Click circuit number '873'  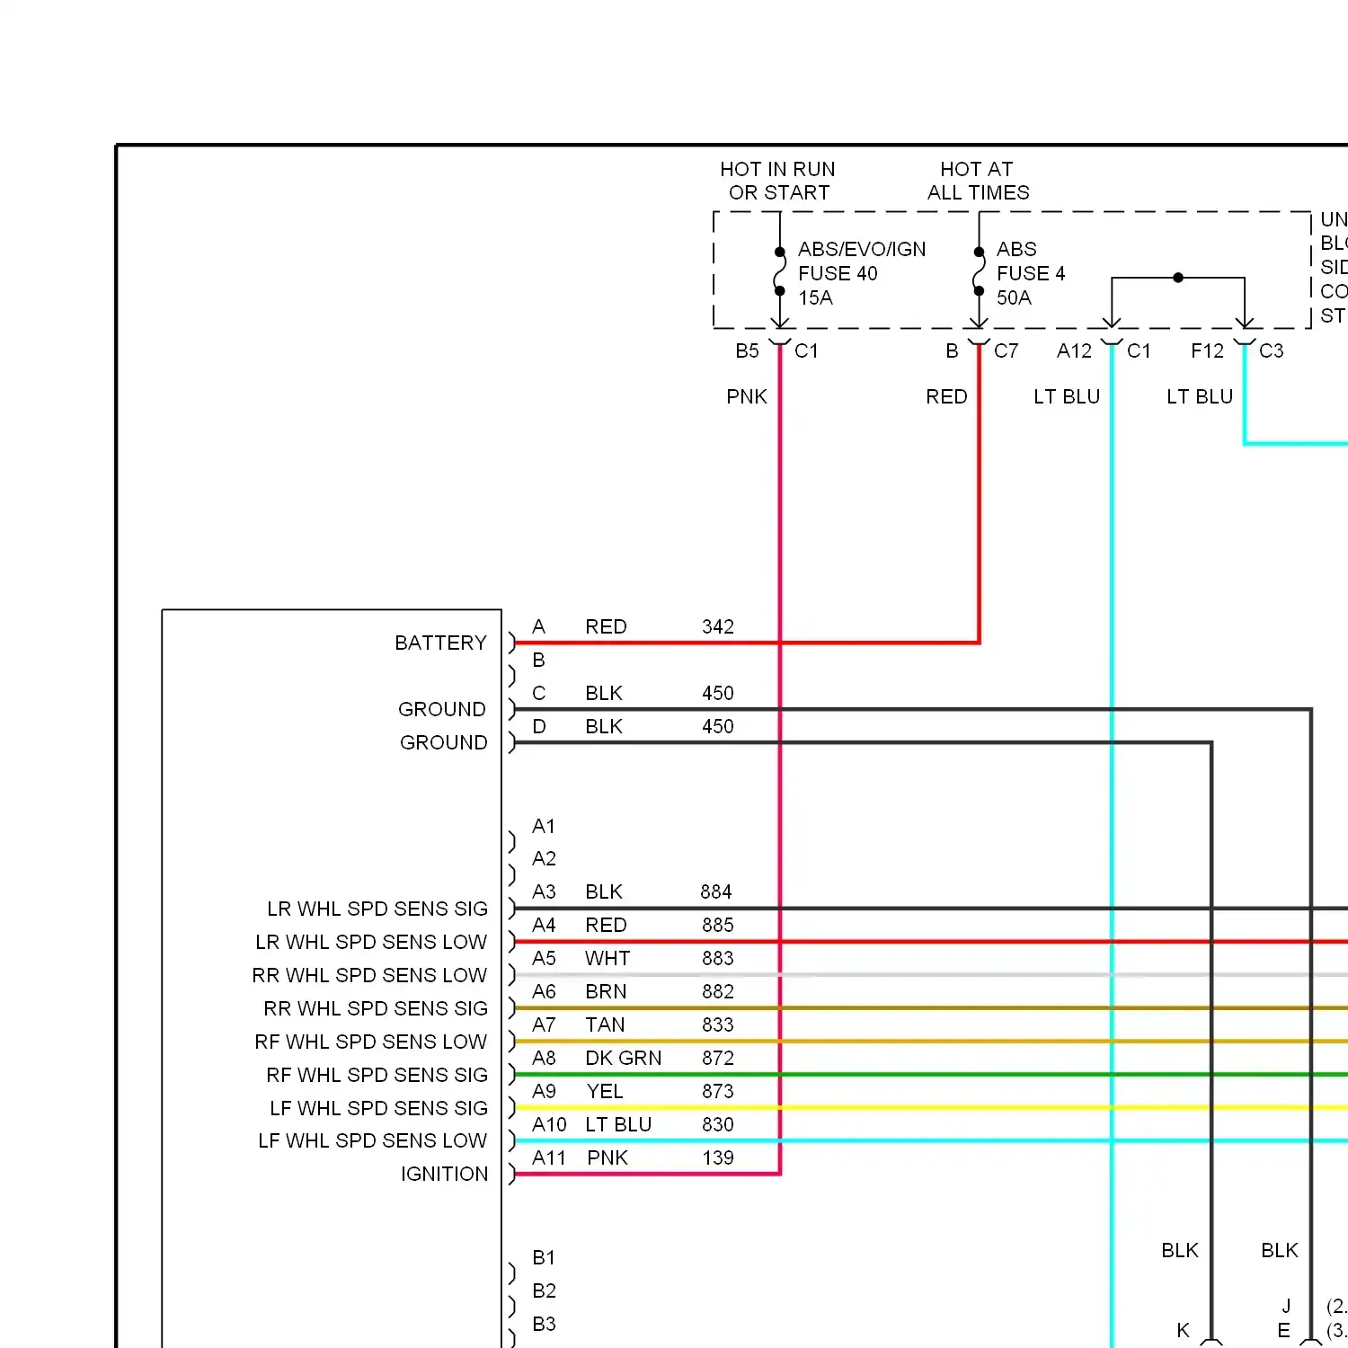pyautogui.click(x=718, y=1091)
